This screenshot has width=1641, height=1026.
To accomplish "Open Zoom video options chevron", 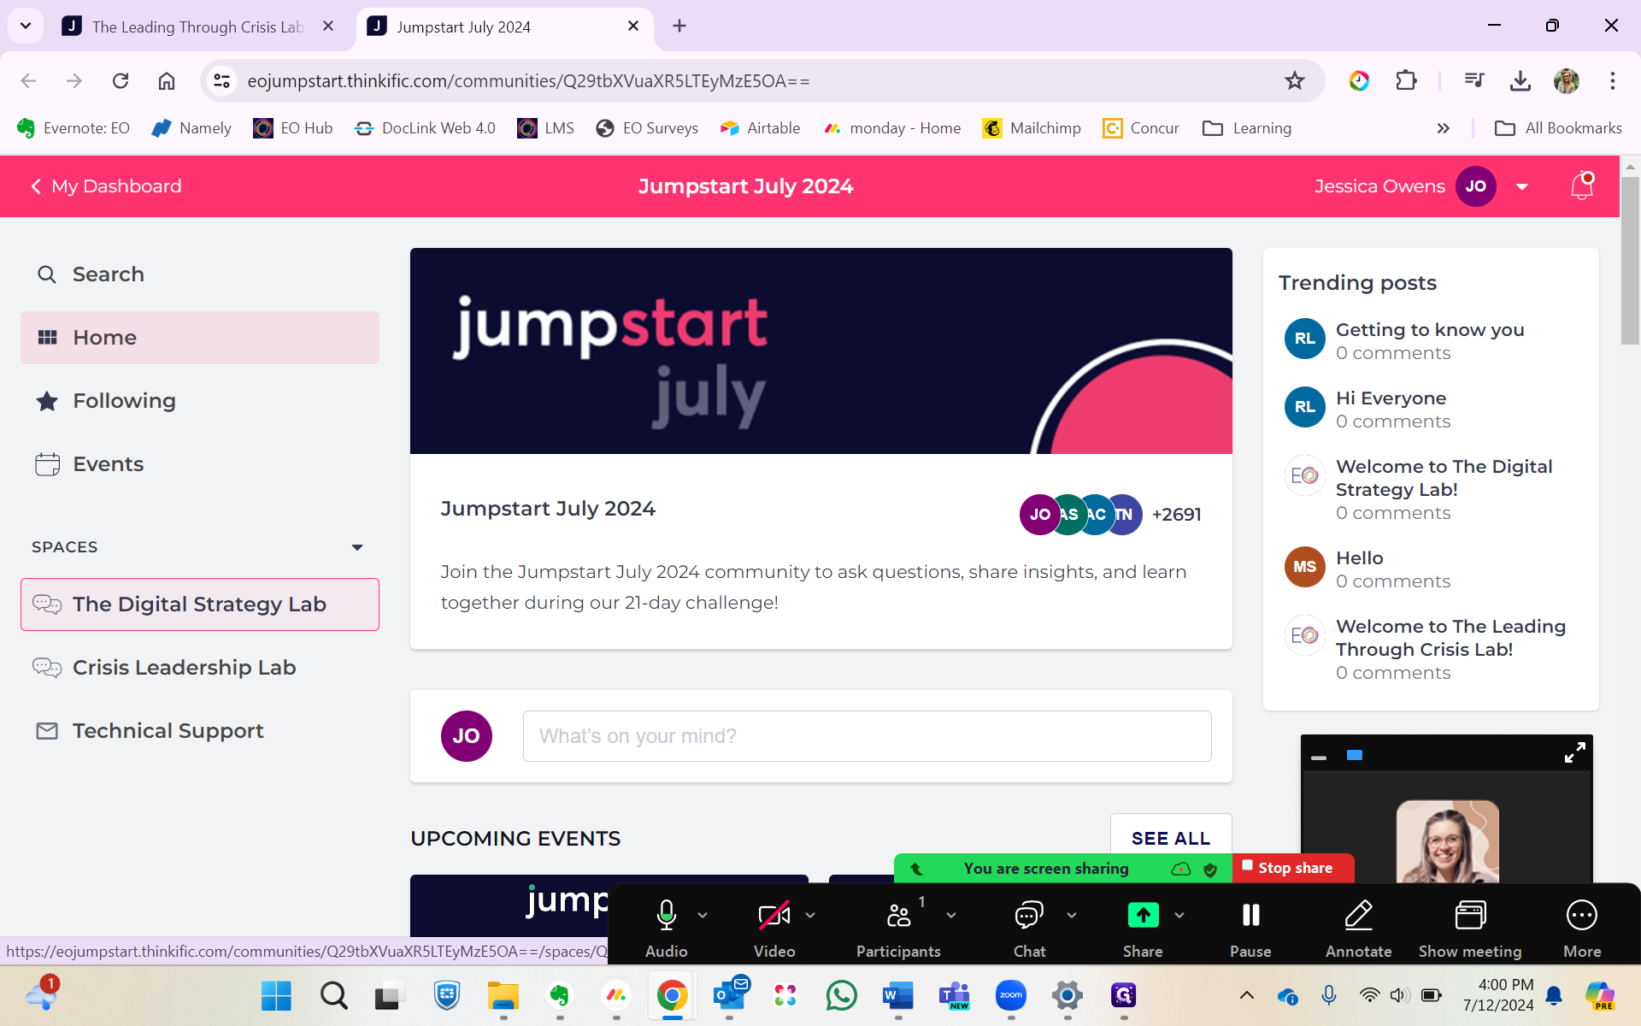I will (810, 915).
